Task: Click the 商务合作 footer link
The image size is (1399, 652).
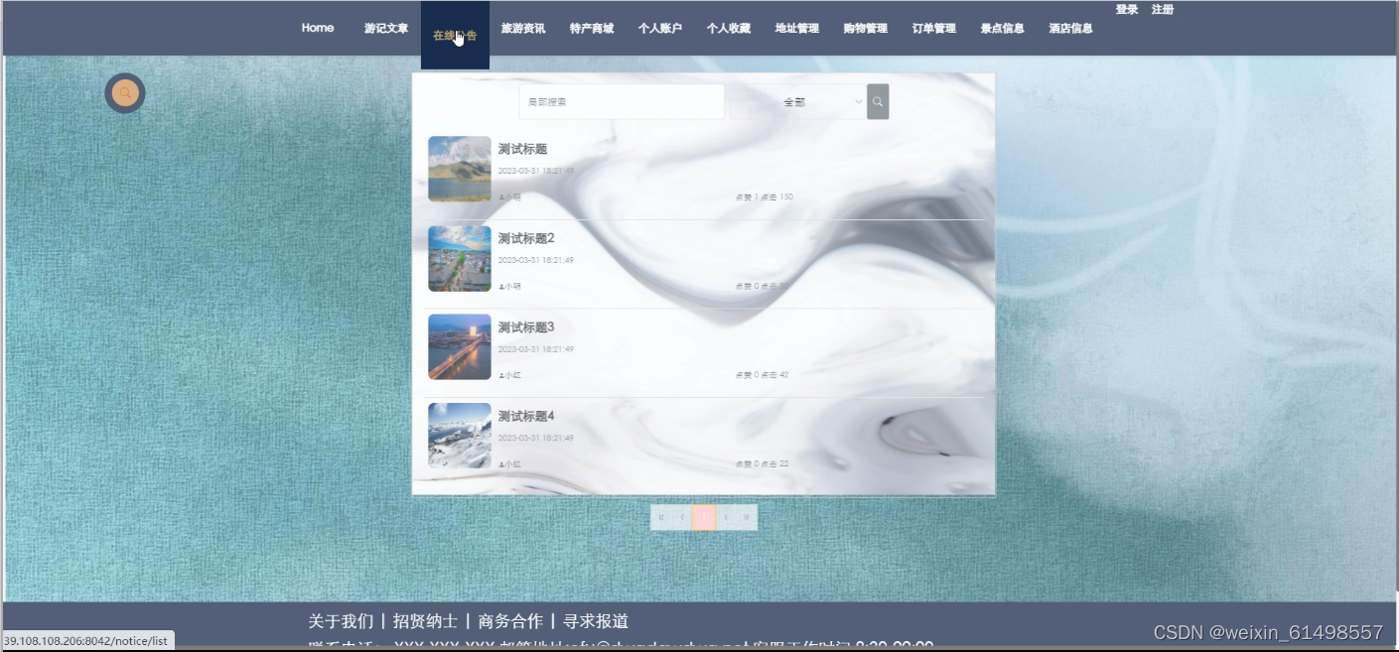Action: point(510,621)
